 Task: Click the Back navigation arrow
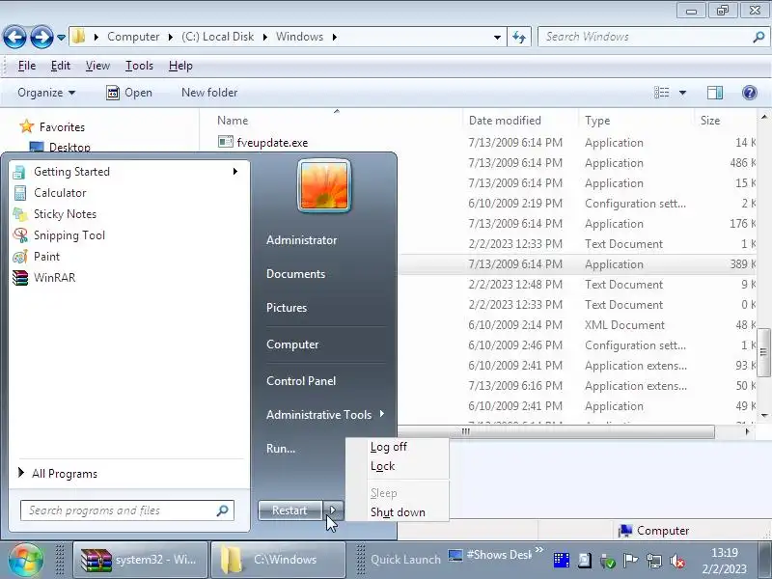(14, 37)
